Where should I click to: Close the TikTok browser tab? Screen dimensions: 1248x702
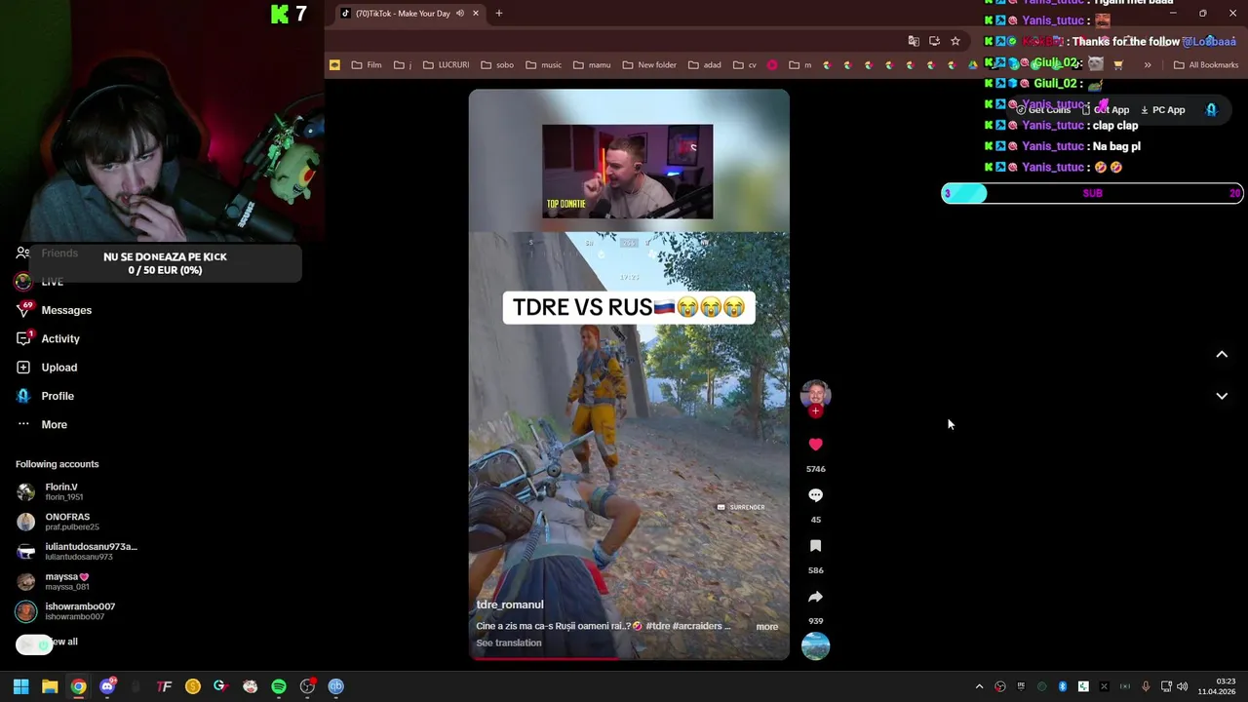click(x=476, y=14)
